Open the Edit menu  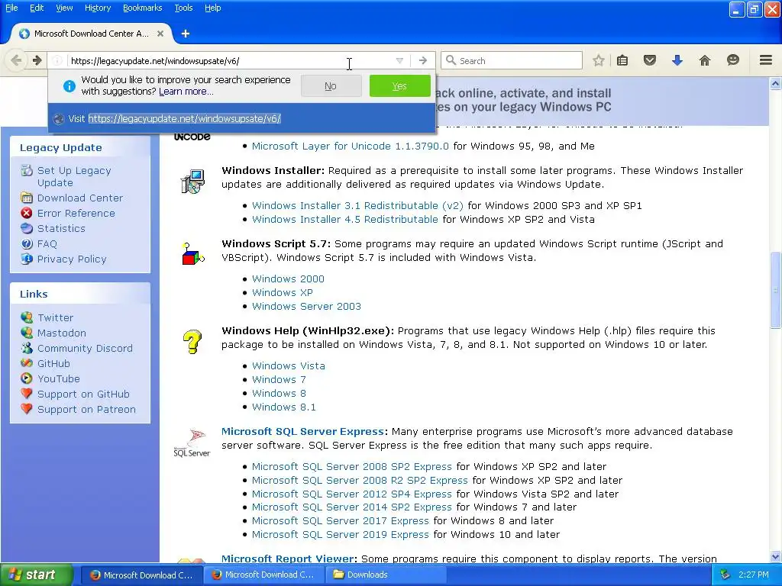pyautogui.click(x=37, y=8)
